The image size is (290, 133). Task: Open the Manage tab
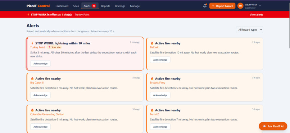tap(135, 6)
